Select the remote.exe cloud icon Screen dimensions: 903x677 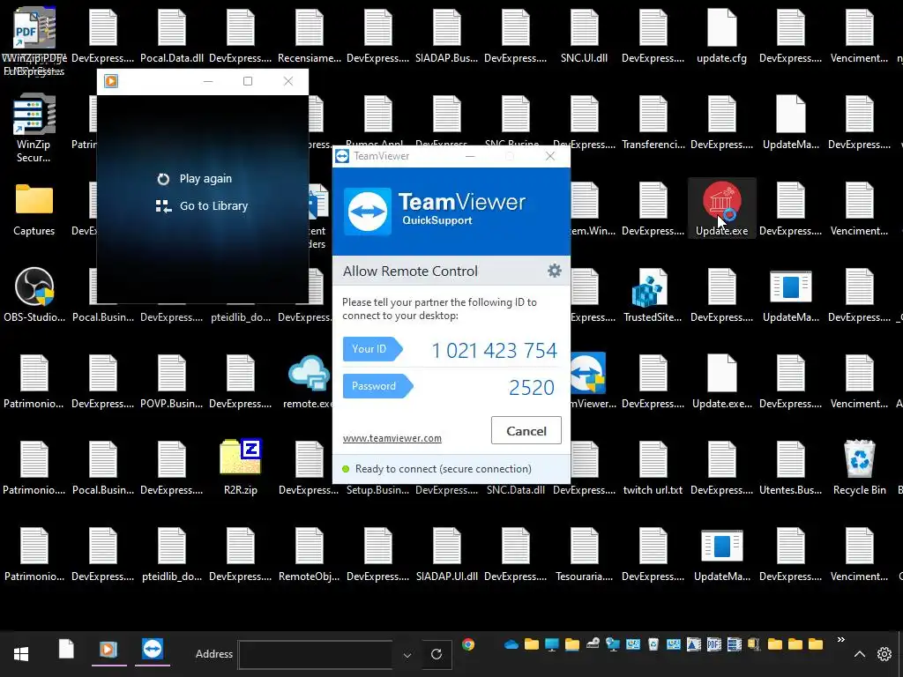point(310,381)
